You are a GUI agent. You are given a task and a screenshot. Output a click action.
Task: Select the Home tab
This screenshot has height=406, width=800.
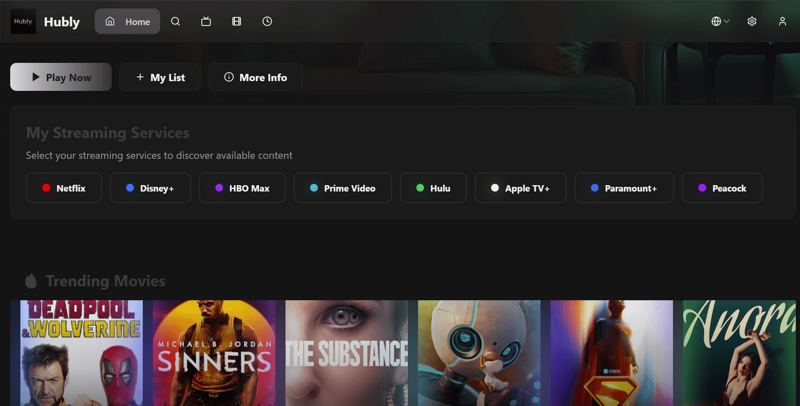(x=127, y=21)
